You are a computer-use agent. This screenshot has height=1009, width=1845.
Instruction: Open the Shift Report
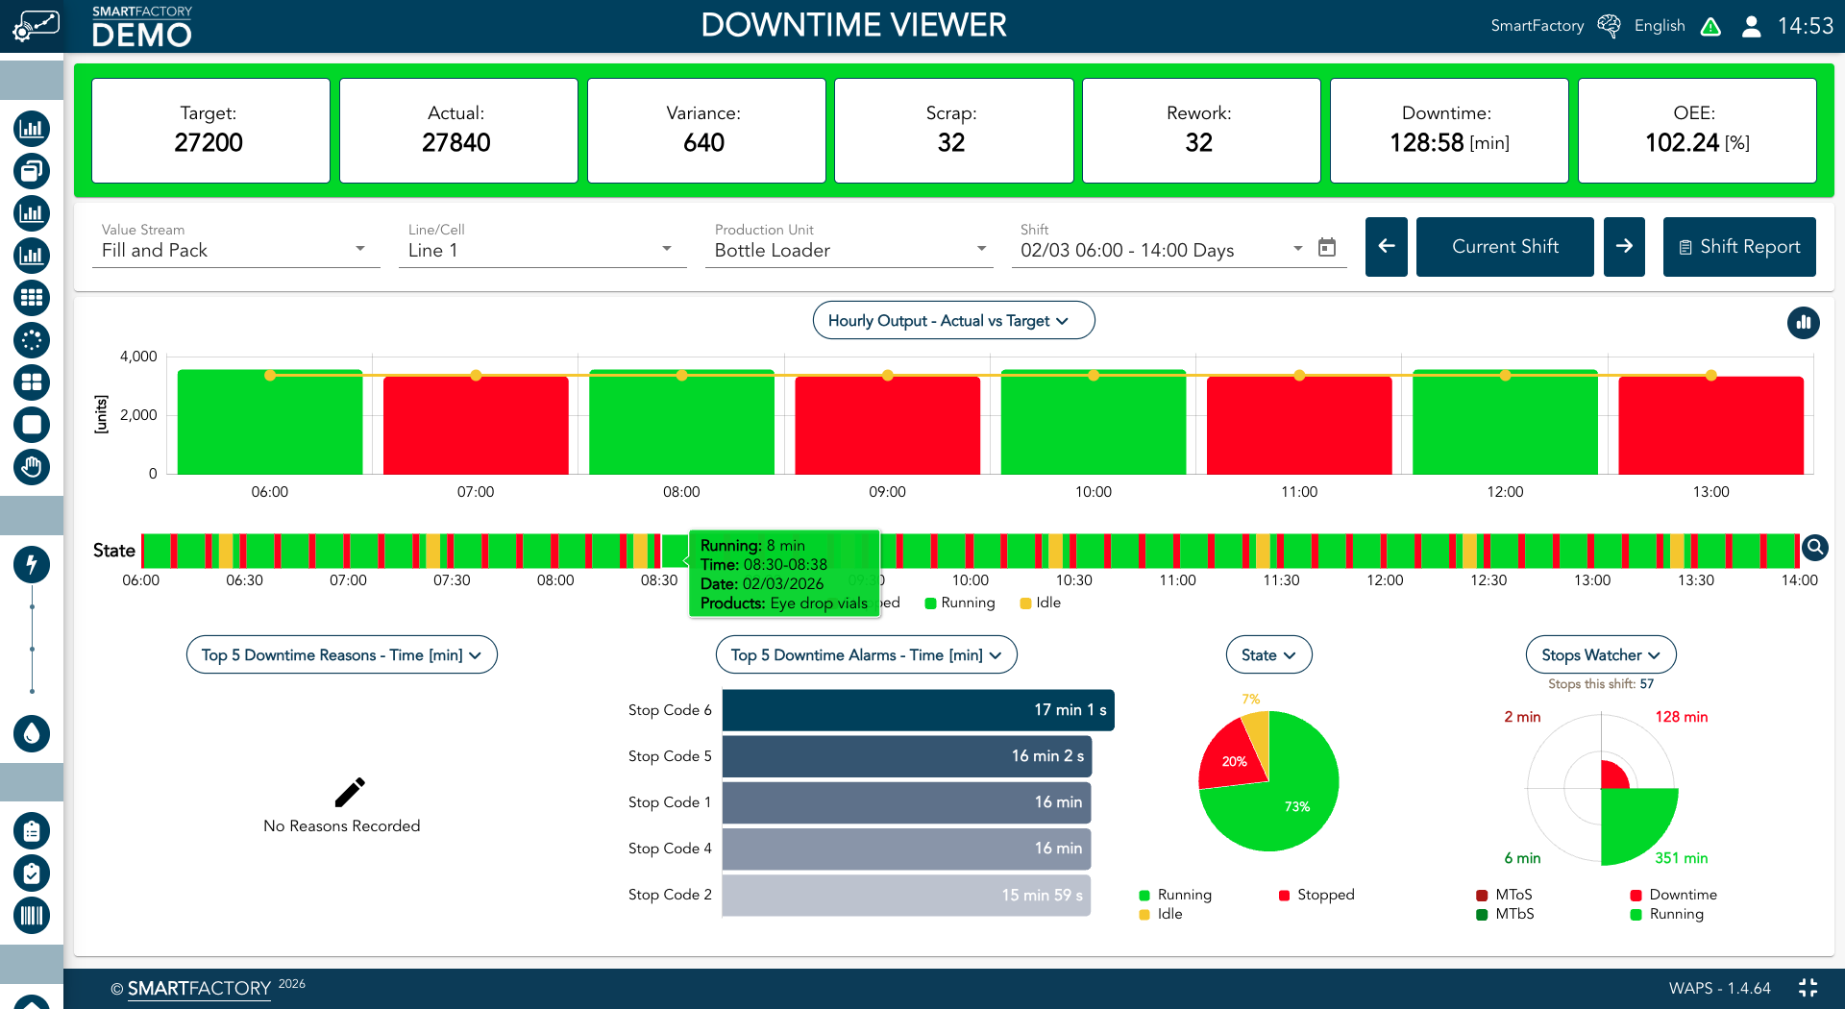click(x=1739, y=247)
